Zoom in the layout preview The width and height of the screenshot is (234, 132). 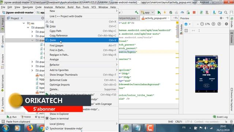coord(214,24)
